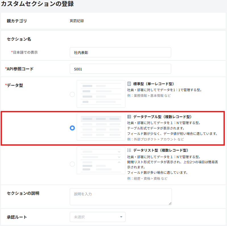This screenshot has height=226, width=227.
Task: Click into the セクションの説明 text area
Action: point(121,197)
